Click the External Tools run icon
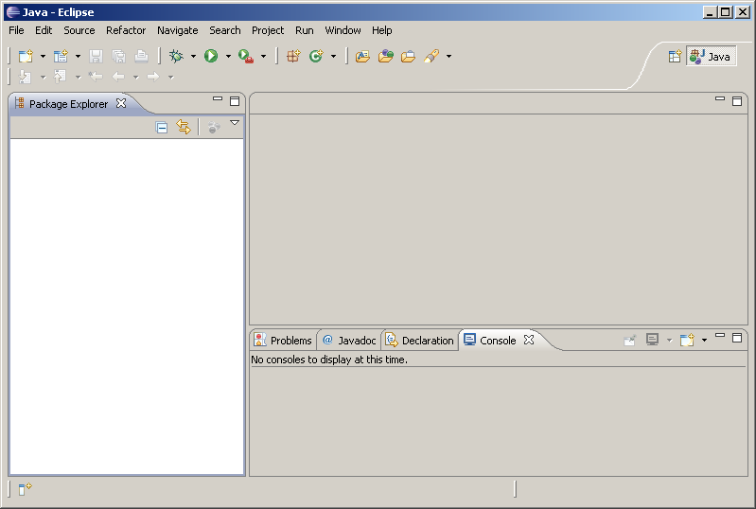The height and width of the screenshot is (509, 756). click(246, 57)
